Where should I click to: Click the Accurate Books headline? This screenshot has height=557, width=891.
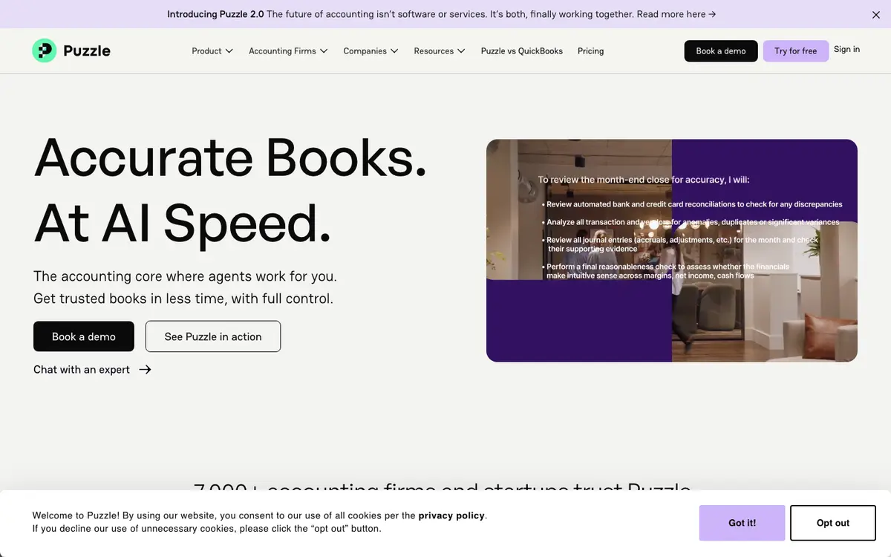point(231,157)
